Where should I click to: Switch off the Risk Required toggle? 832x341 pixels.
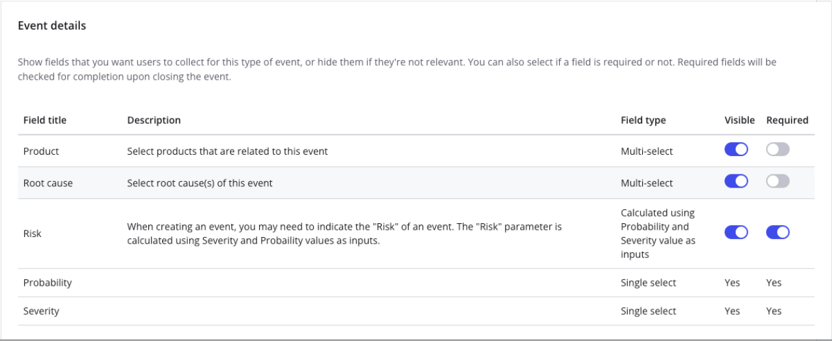point(777,232)
